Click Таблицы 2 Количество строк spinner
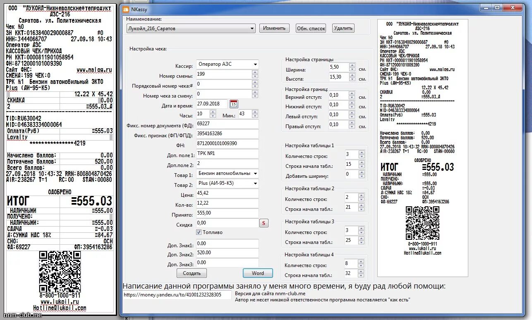Viewport: 532px width, 320px height. tap(362, 198)
